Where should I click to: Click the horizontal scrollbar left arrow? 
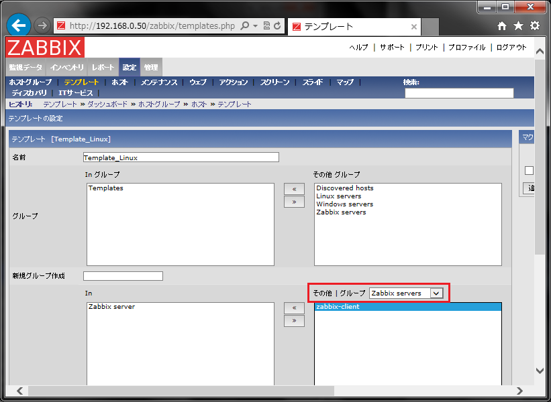coord(20,391)
